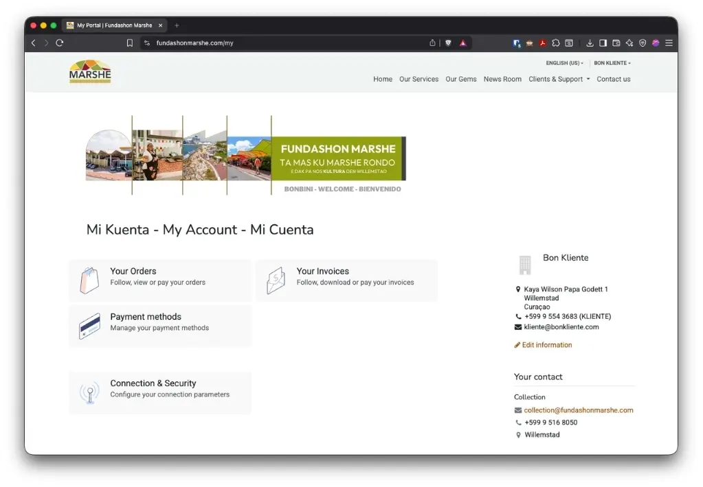703x487 pixels.
Task: Expand the Clients & Support menu
Action: coord(559,80)
